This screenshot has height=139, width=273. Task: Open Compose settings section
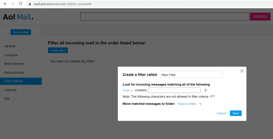click(11, 55)
